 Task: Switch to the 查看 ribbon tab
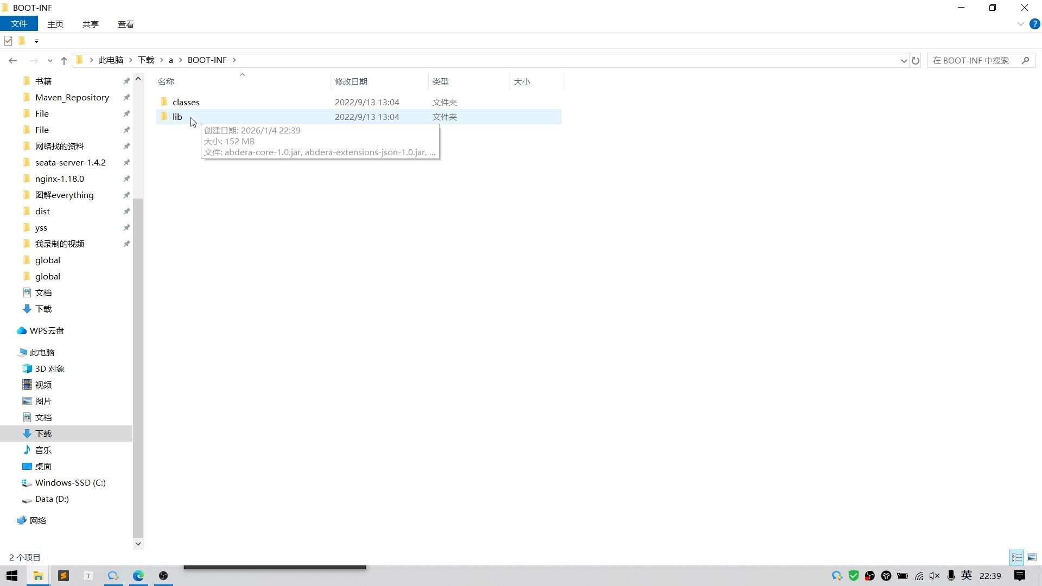tap(126, 24)
